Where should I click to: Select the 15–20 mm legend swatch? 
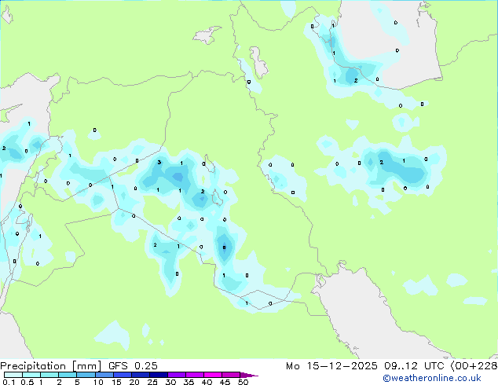123,375
